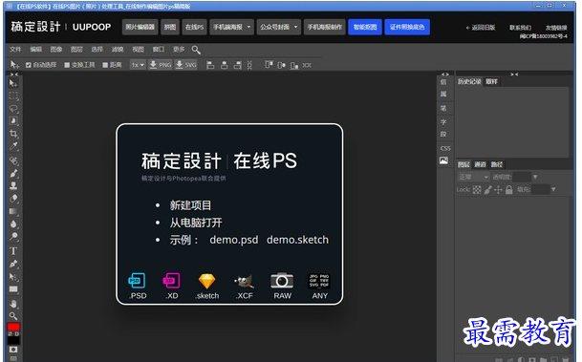Click the align top edges icon
This screenshot has width=582, height=362.
(x=269, y=65)
